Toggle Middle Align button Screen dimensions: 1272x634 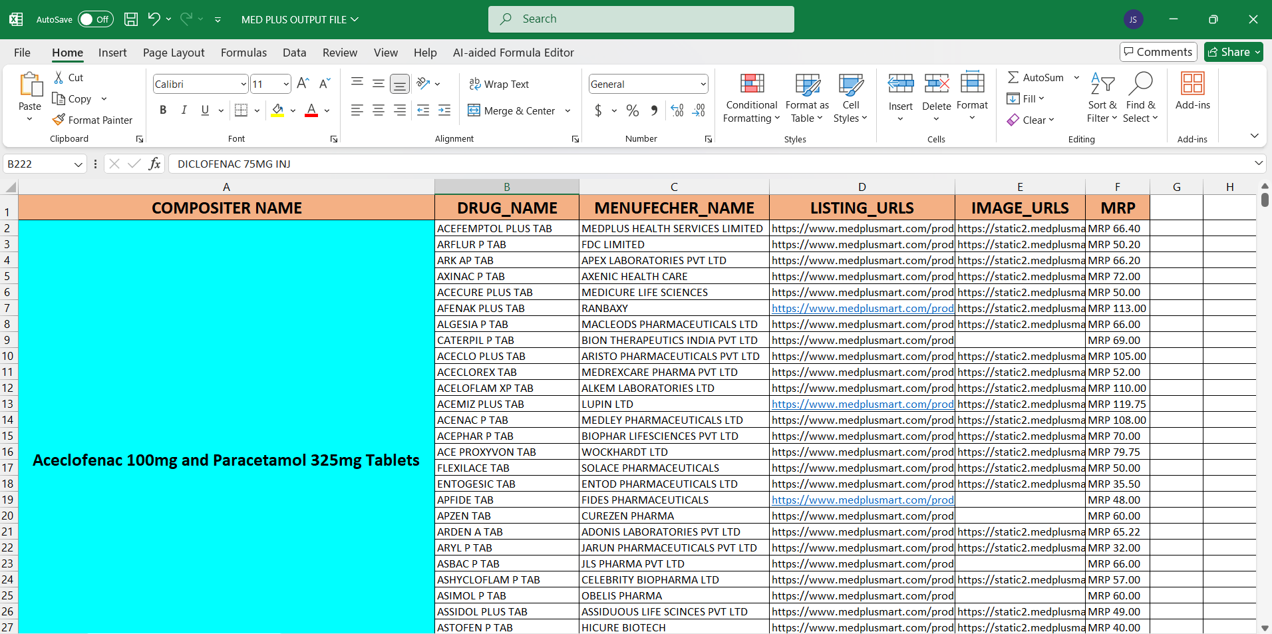pos(379,84)
